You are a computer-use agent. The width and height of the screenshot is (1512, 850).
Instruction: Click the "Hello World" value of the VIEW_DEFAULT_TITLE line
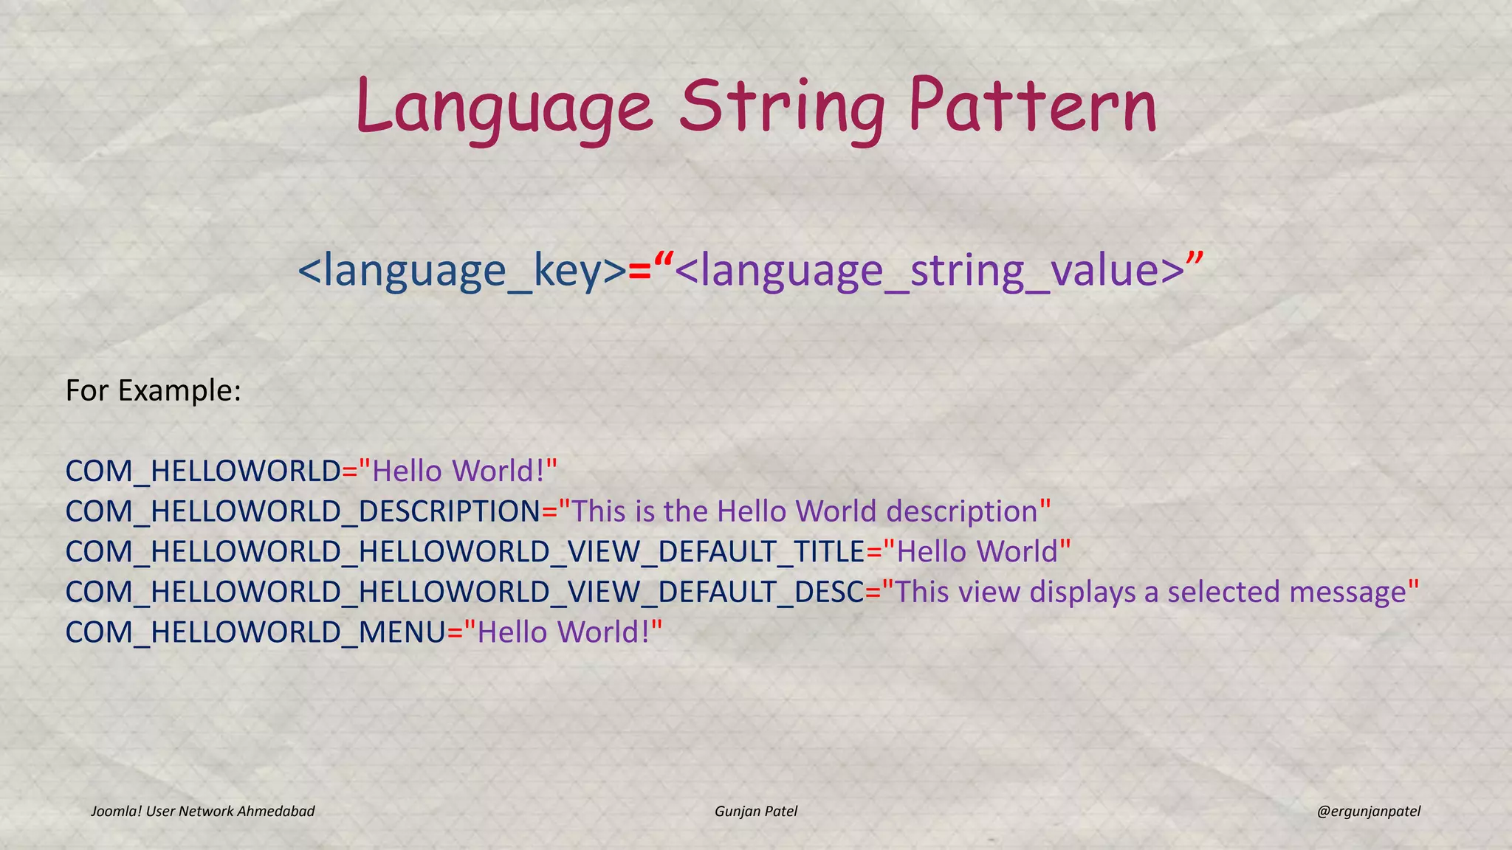click(x=977, y=552)
